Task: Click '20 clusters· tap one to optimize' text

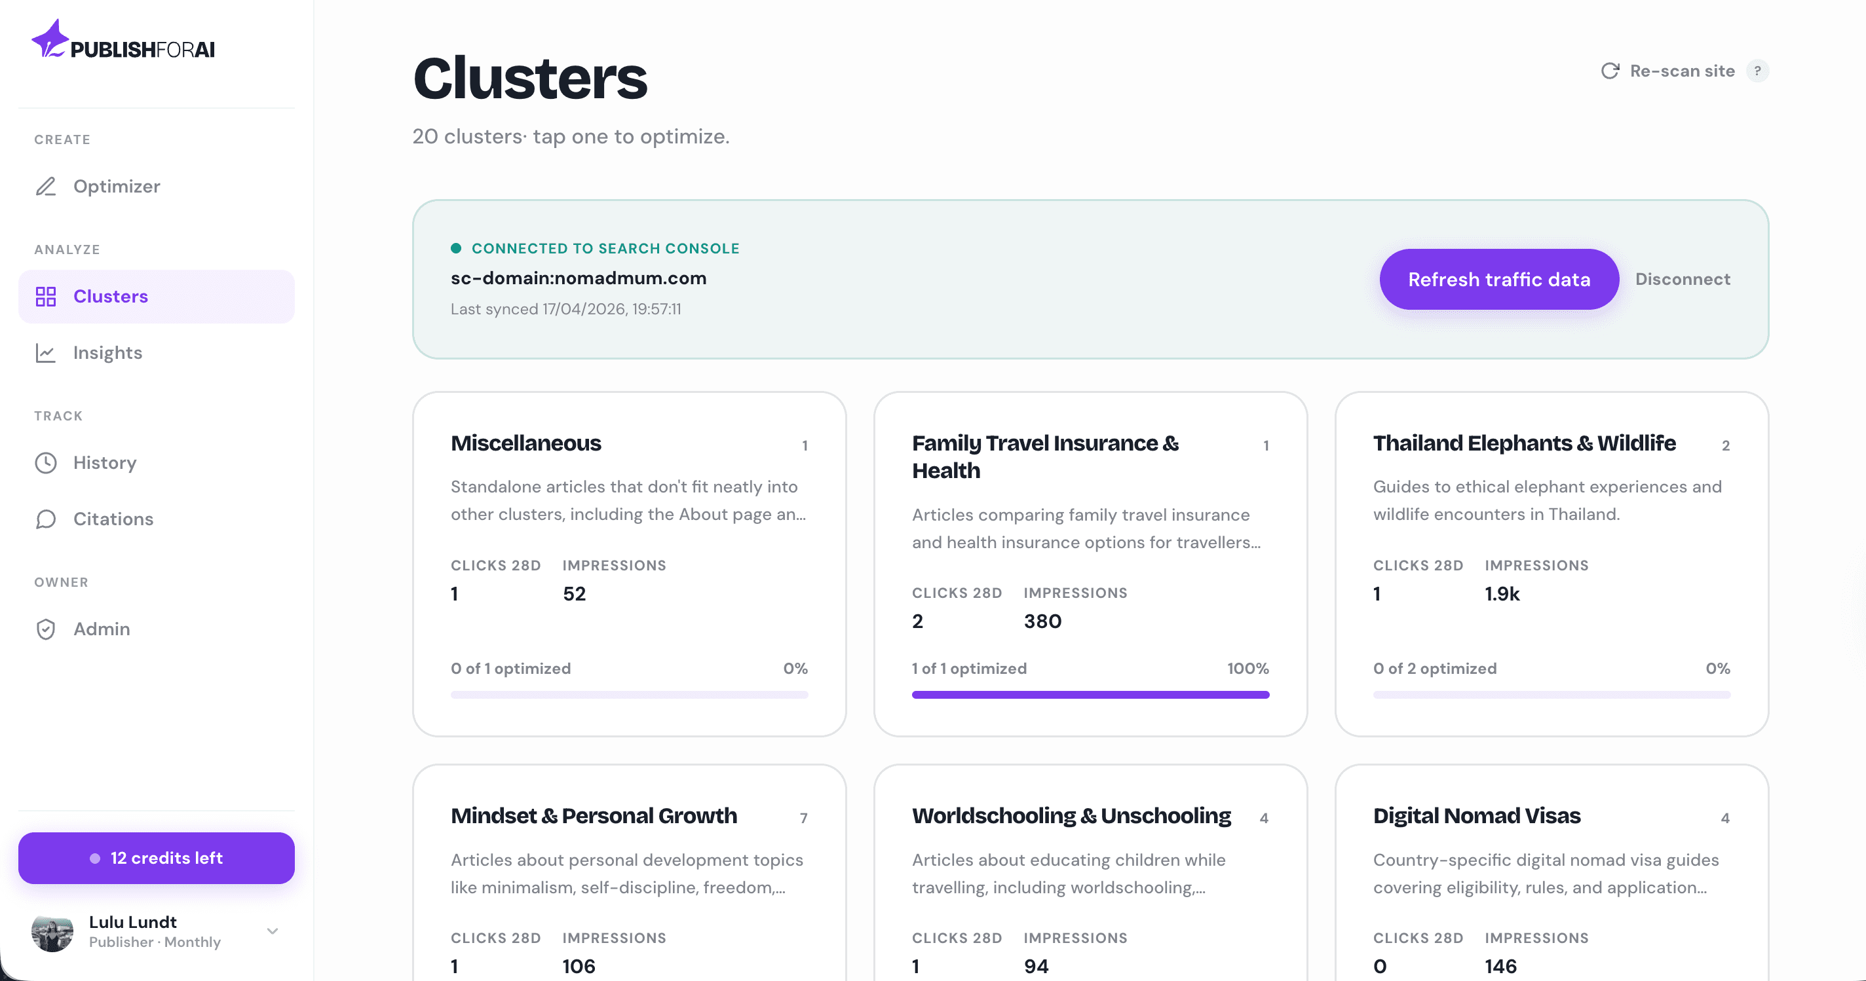Action: click(x=571, y=136)
